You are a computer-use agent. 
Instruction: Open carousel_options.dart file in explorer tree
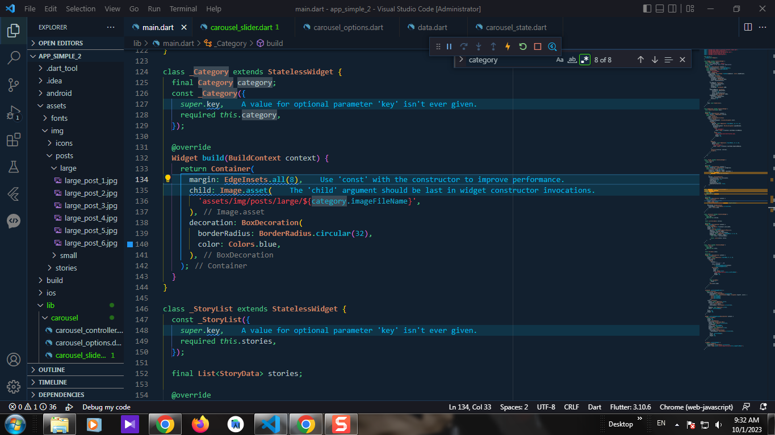(x=76, y=343)
